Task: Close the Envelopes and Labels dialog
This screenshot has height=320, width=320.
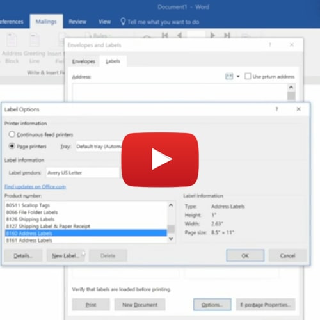Action: pos(292,45)
